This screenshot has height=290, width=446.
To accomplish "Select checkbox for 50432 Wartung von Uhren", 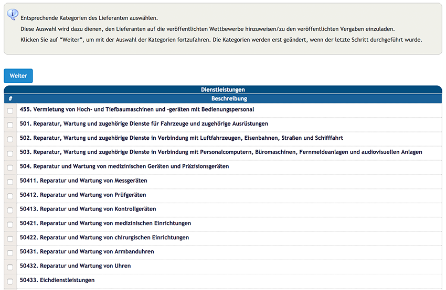I will point(10,267).
